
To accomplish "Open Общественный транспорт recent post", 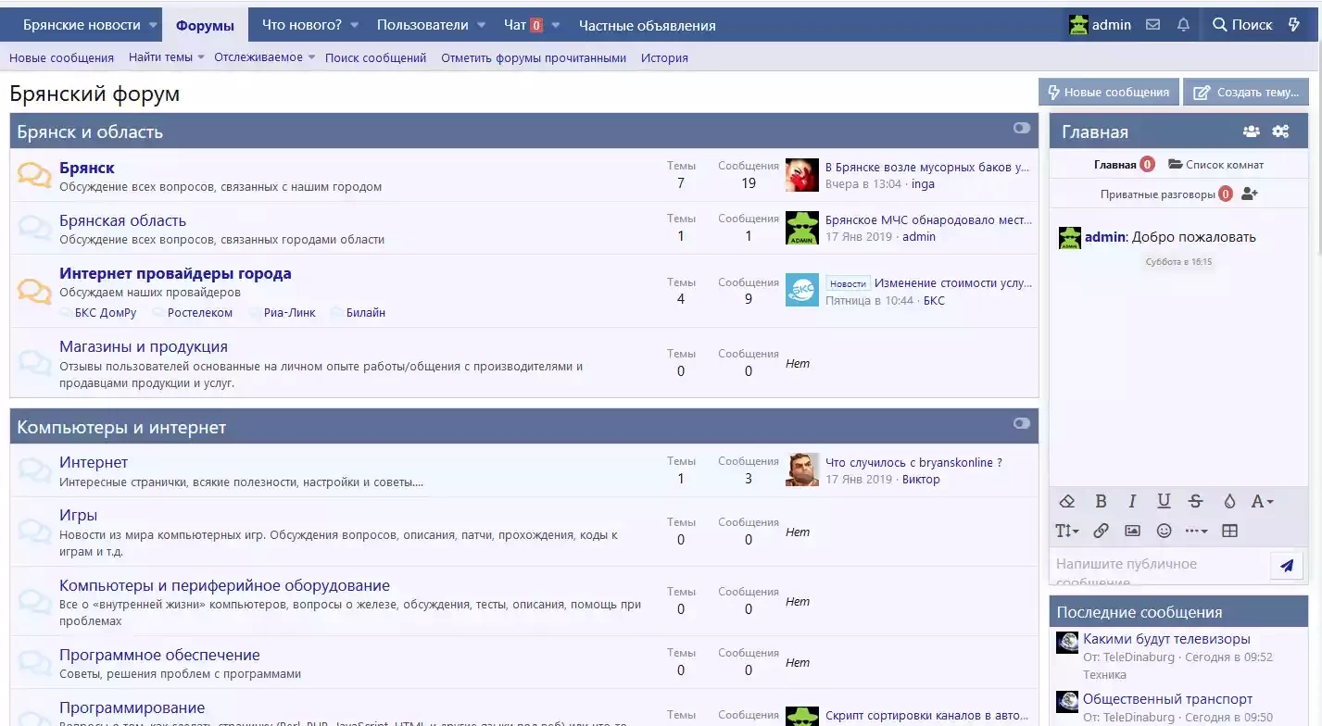I will point(1167,699).
